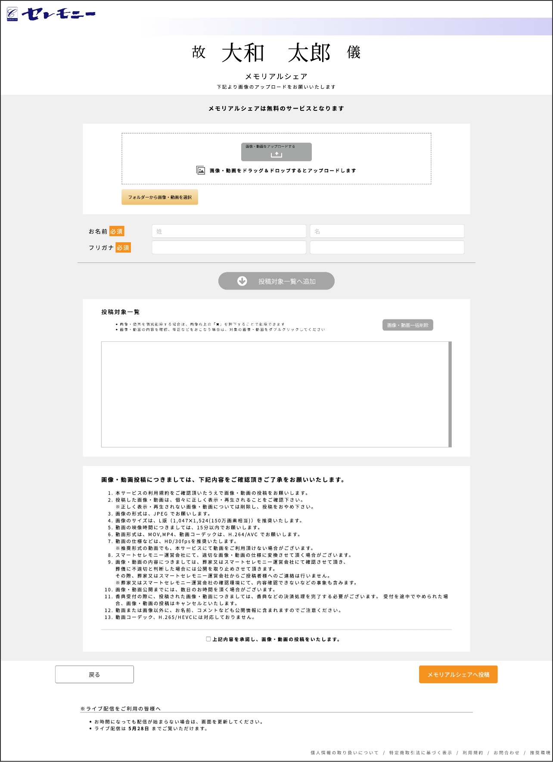Open the 個人情報の取り扱いについて footer link
The width and height of the screenshot is (553, 762).
coord(345,753)
